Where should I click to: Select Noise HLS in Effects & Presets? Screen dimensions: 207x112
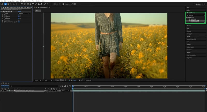194,19
